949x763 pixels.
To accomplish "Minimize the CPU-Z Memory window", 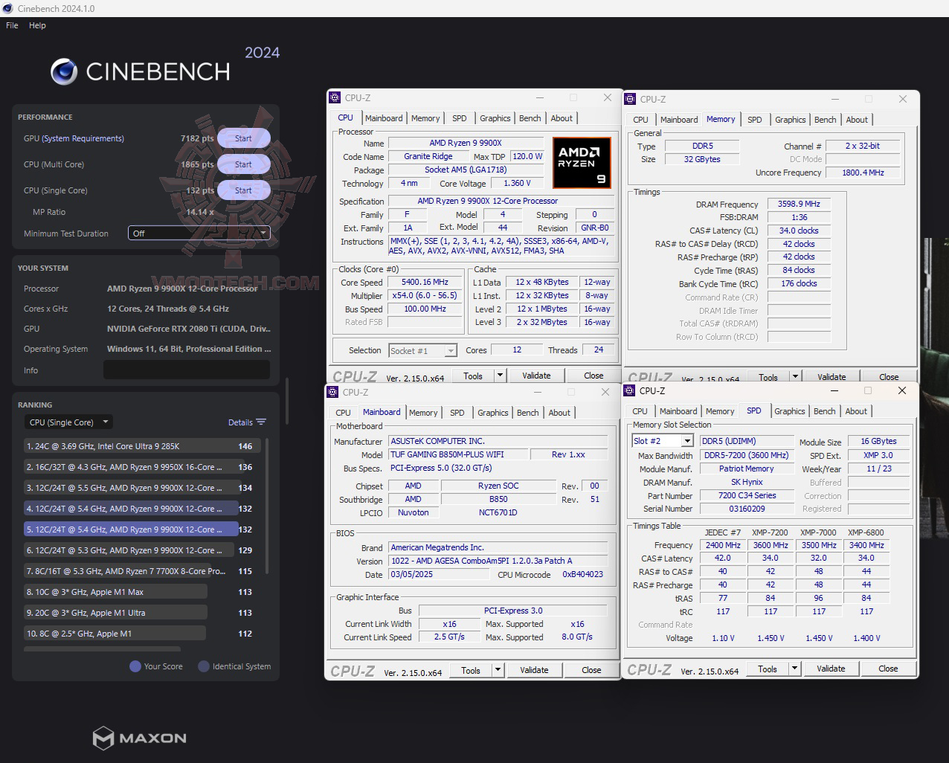I will pyautogui.click(x=834, y=99).
